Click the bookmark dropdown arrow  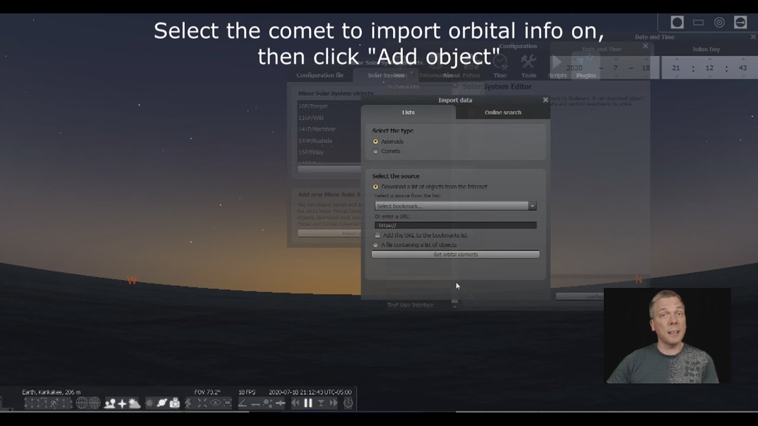pos(532,206)
